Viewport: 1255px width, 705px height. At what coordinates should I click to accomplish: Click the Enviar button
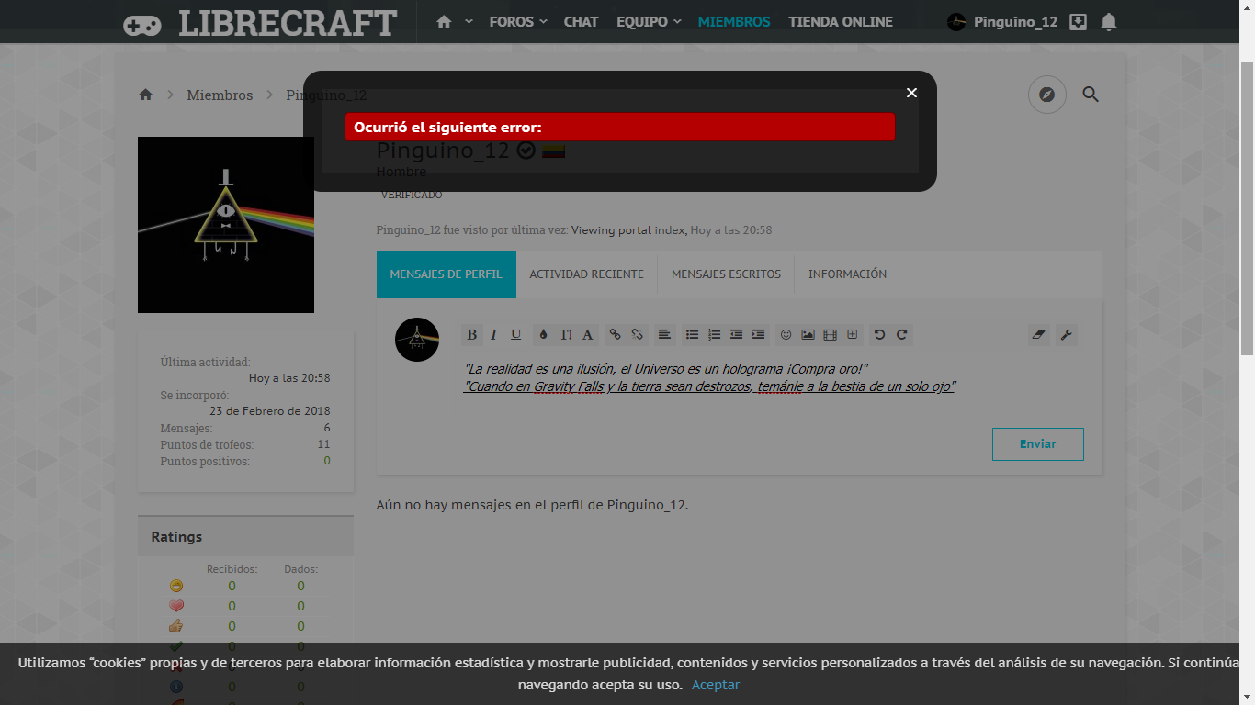pyautogui.click(x=1038, y=444)
